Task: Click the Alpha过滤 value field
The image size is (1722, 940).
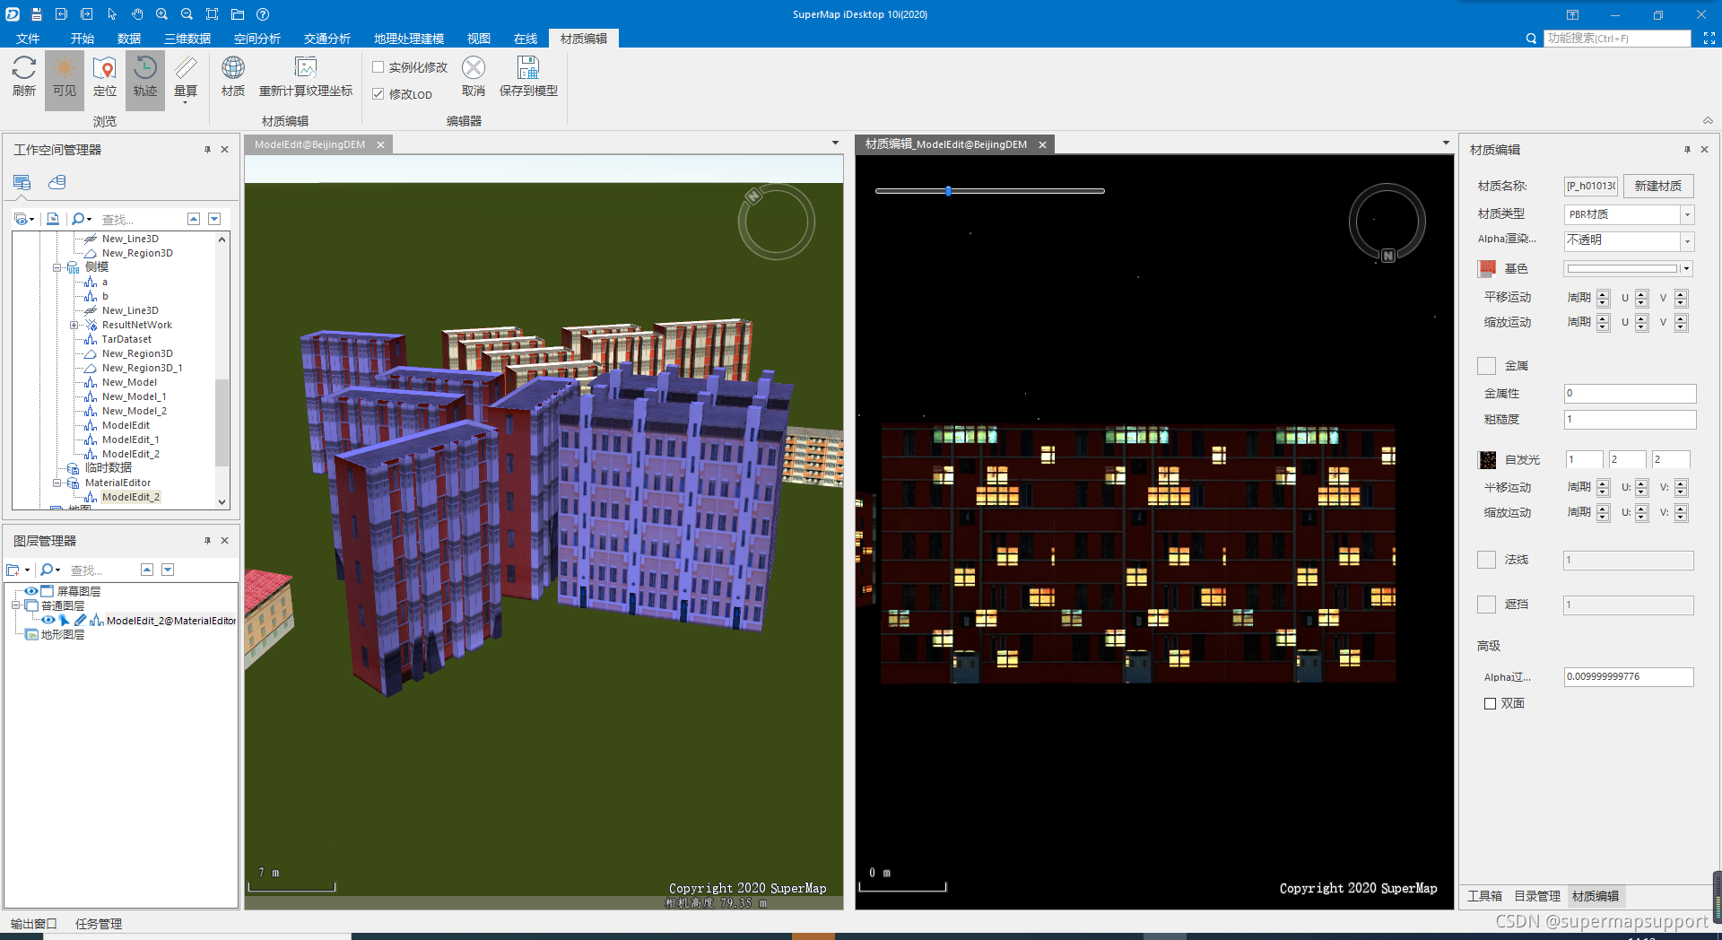Action: [1628, 677]
